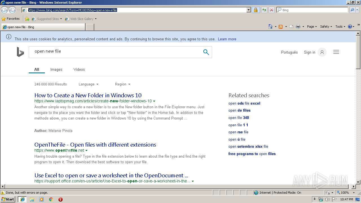Click the Refresh page icon
This screenshot has height=203, width=361.
tap(264, 10)
